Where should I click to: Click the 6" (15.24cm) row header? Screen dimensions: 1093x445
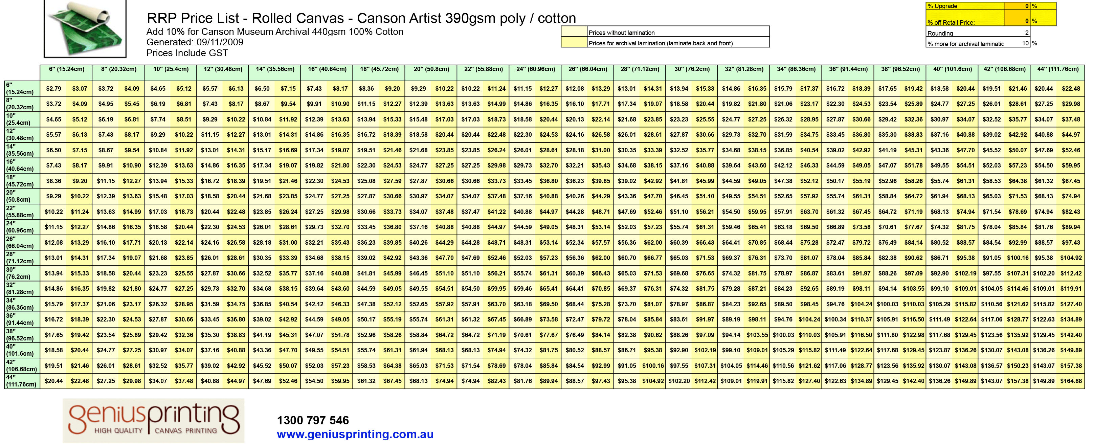click(x=22, y=88)
